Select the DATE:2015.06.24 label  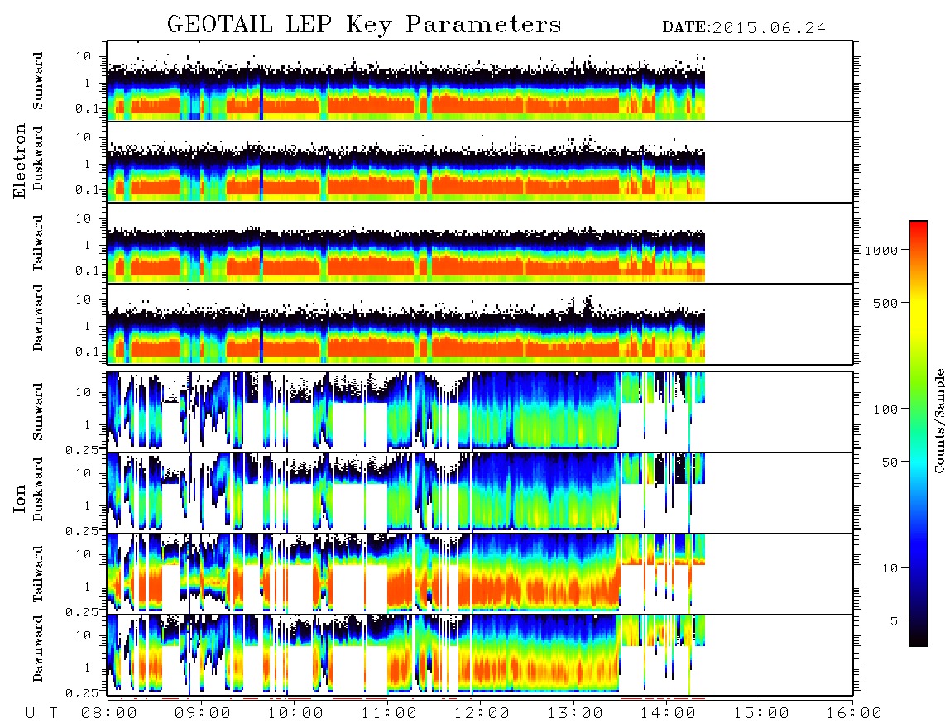click(x=744, y=28)
